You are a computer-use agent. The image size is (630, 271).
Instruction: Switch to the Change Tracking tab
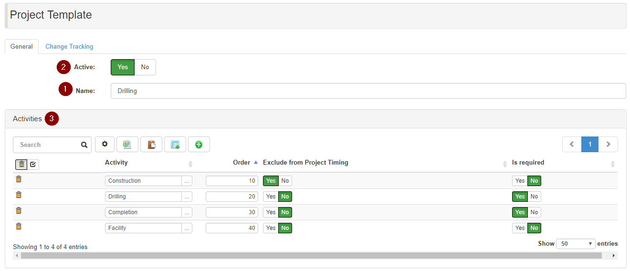pyautogui.click(x=69, y=47)
